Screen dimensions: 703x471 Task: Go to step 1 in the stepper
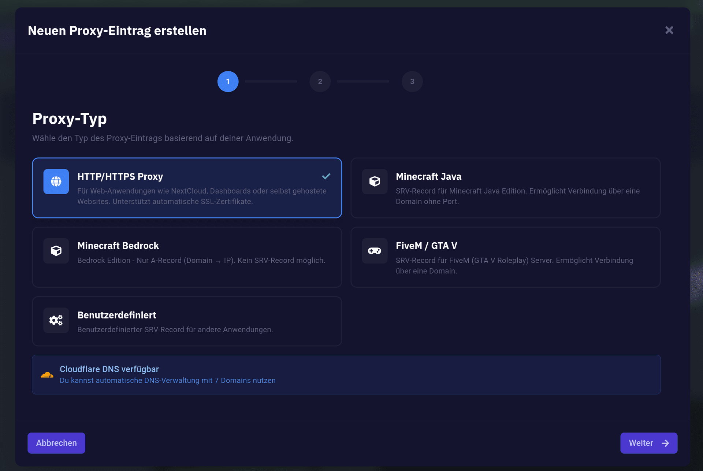click(228, 82)
